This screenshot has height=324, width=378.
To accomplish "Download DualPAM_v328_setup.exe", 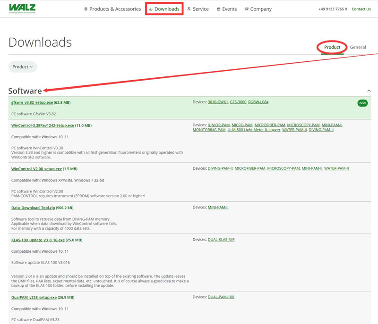I will click(x=36, y=297).
